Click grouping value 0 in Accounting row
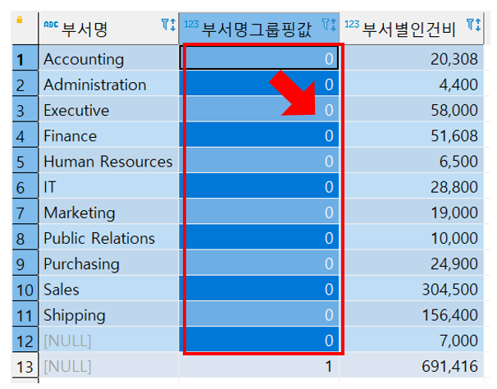Image resolution: width=497 pixels, height=389 pixels. (259, 57)
